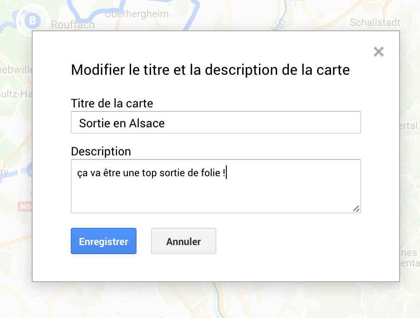Click the dialog heading 'Modifier le titre et la description'
The image size is (420, 318).
point(210,70)
